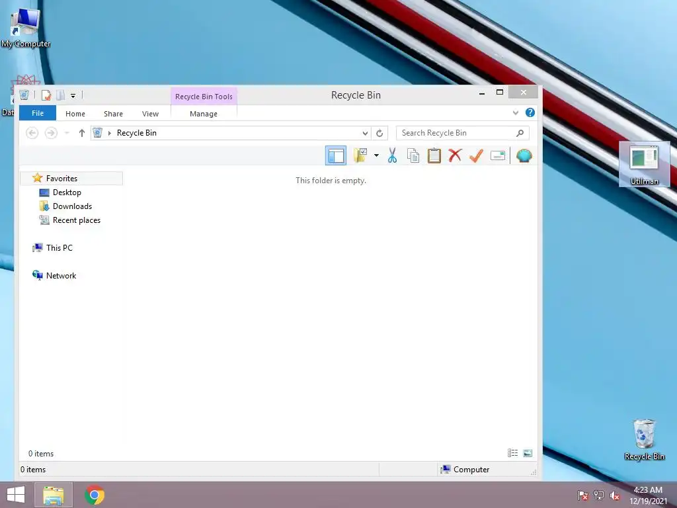Click Computer in the status bar
Screen dimensions: 677x508
coord(465,469)
